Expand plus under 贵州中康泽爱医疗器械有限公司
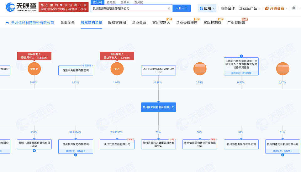Screen dimensions: 301x172 [x=34, y=151]
